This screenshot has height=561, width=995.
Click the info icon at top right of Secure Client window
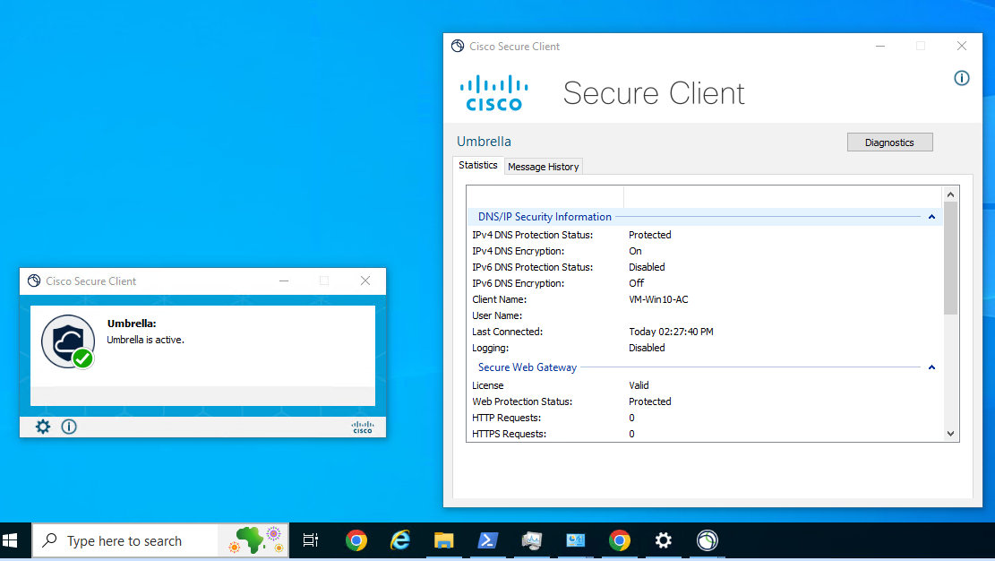point(961,77)
